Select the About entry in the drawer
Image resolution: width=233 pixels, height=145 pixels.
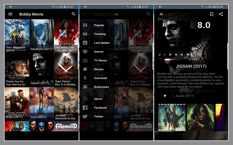98,99
